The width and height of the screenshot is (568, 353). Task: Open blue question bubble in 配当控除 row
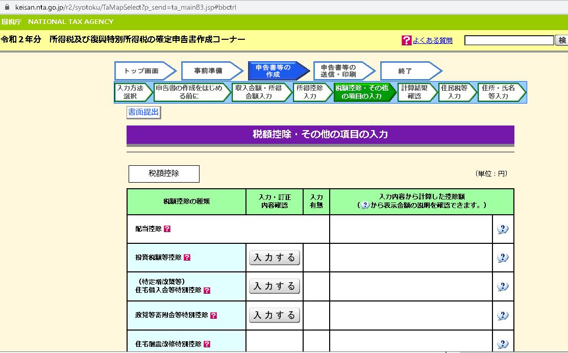click(x=503, y=229)
